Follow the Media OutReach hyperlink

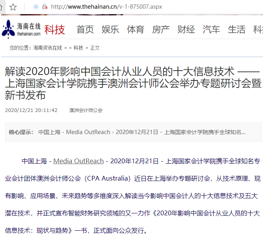[x=79, y=161]
